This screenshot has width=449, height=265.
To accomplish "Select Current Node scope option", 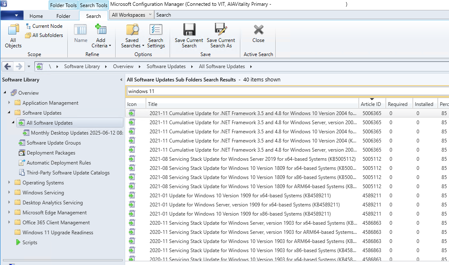I will tap(44, 26).
